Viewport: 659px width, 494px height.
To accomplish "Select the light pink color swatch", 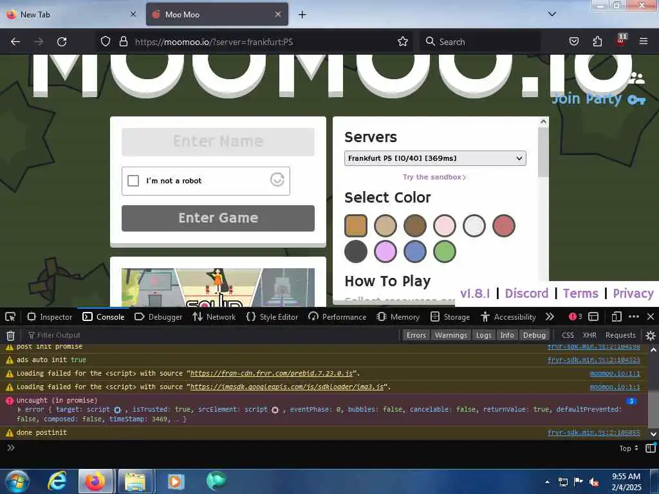I will 445,226.
